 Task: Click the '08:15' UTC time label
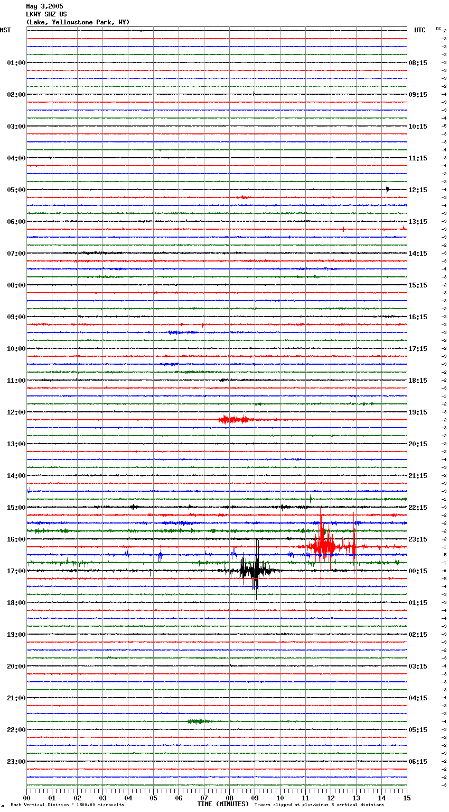coord(418,63)
